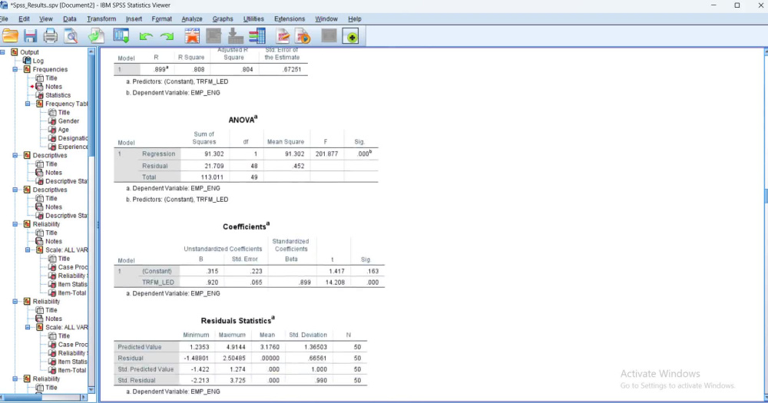Click the Total sum of squares 113.011
Screen dimensions: 768x403
212,177
